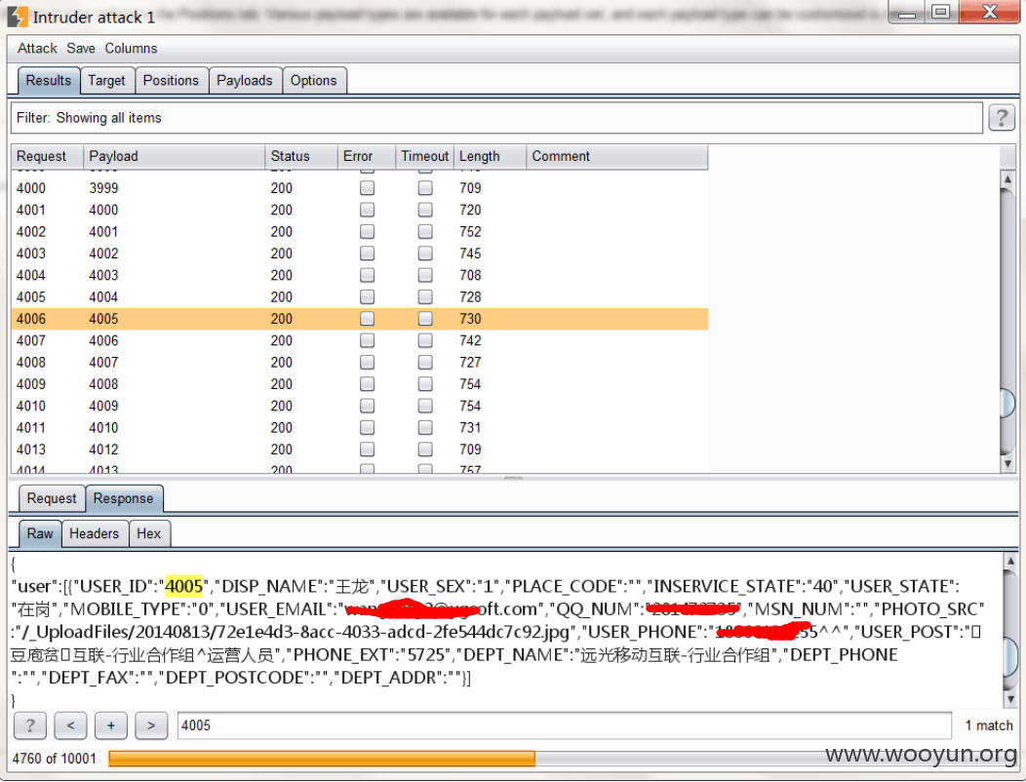Toggle Timeout checkbox for request 4010

click(x=425, y=406)
